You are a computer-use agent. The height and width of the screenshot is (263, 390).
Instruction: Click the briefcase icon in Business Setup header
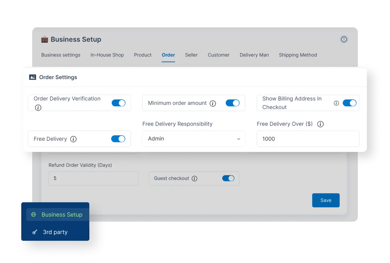[x=44, y=39]
